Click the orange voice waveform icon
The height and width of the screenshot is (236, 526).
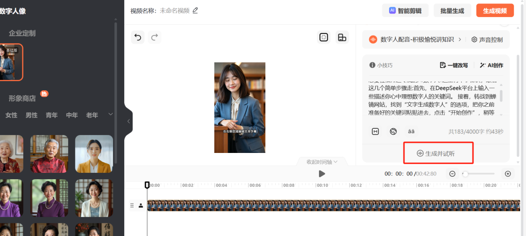click(373, 39)
